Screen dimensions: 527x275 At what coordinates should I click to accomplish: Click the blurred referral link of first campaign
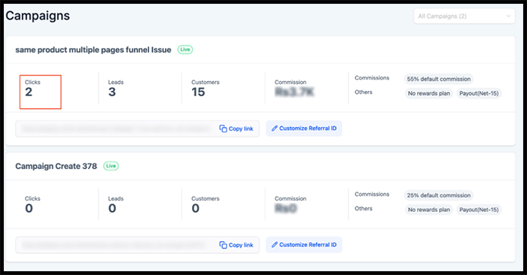(115, 128)
